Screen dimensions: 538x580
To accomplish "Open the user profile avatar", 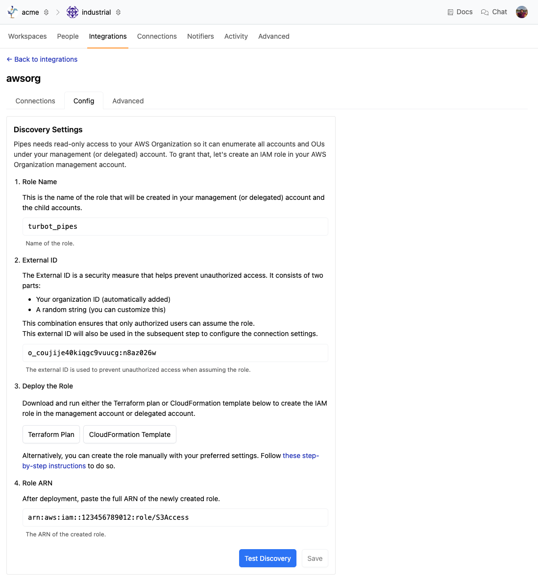I will click(x=522, y=12).
